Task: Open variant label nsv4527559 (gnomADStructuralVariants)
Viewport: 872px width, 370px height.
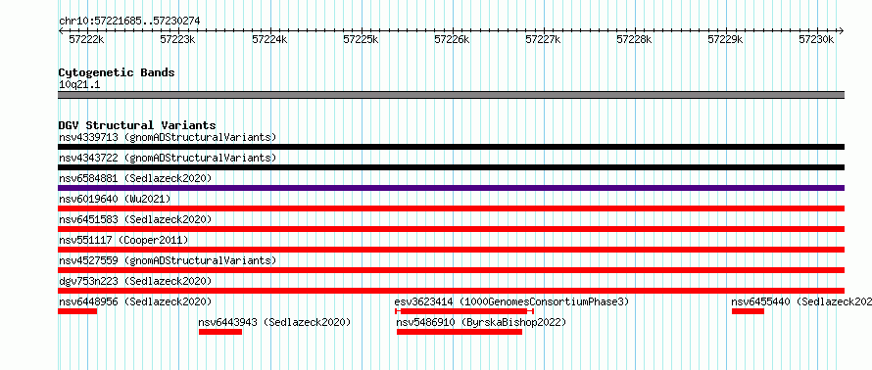Action: point(168,260)
